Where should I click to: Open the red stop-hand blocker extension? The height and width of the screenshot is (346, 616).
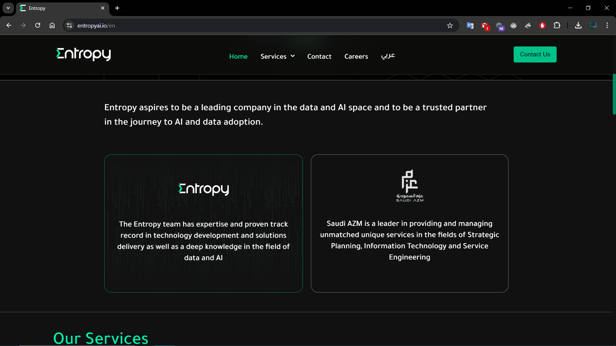point(542,25)
